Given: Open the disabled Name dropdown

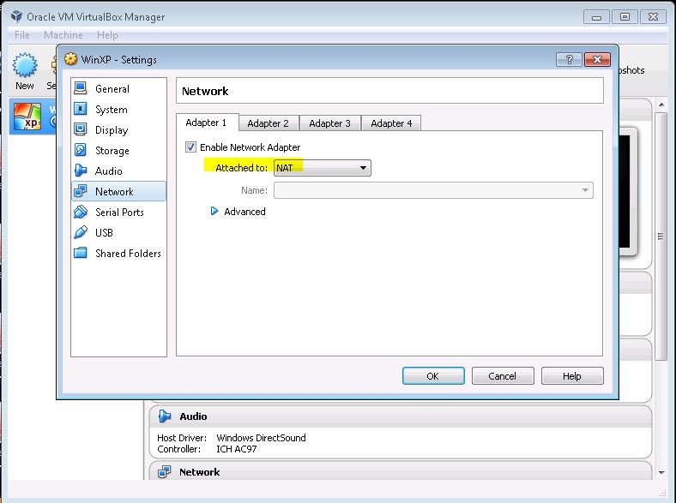Looking at the screenshot, I should coord(433,190).
